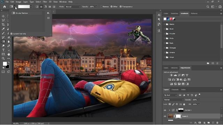Open the layer blend mode Normal dropdown

[174, 100]
